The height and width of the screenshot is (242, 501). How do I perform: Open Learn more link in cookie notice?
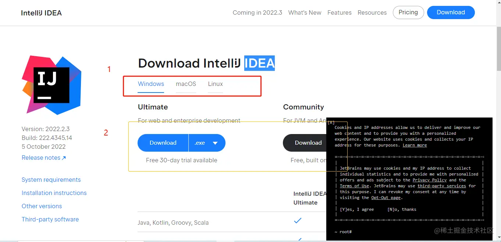point(415,145)
